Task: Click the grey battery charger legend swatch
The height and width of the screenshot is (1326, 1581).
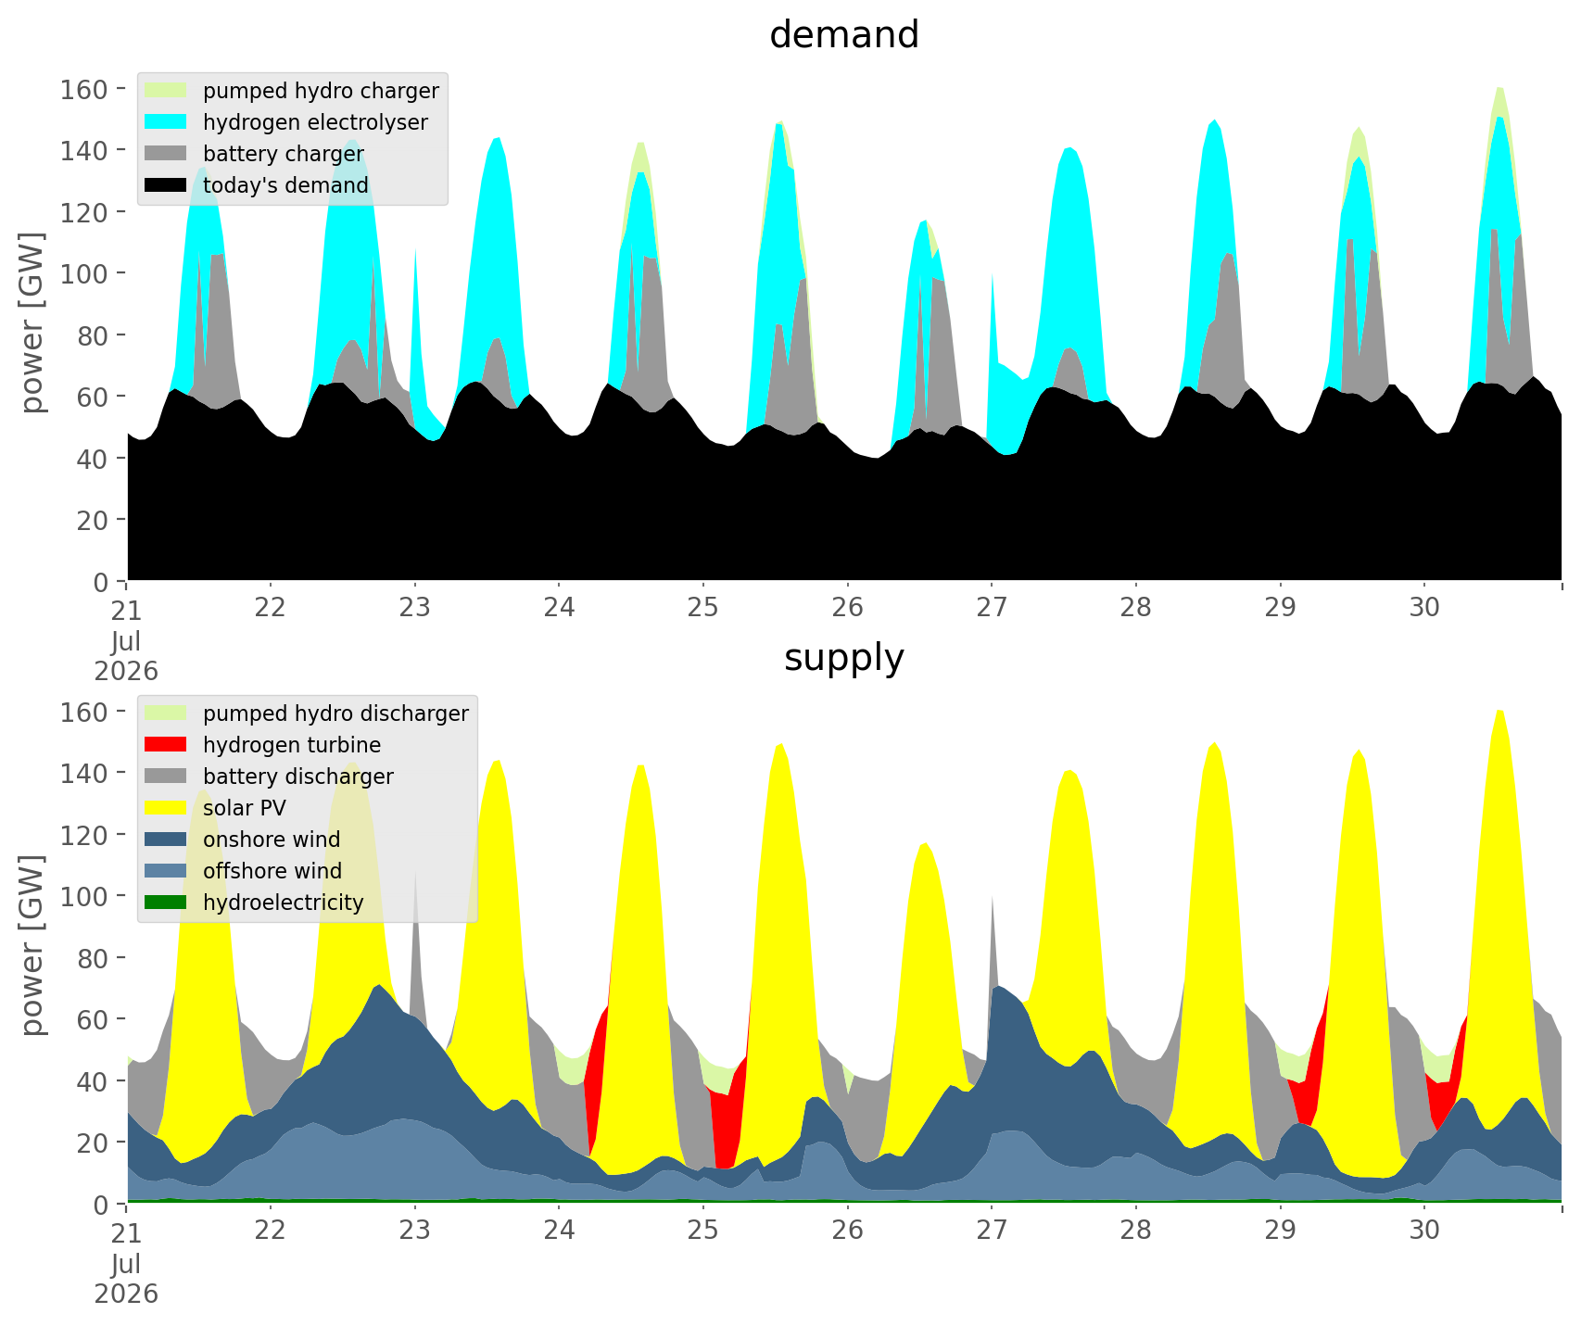Action: click(x=166, y=154)
